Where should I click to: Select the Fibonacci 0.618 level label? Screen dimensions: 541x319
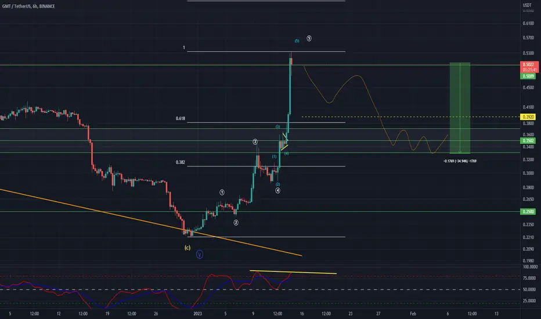(x=181, y=118)
